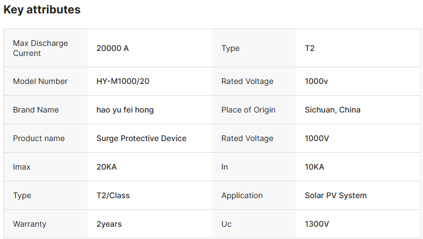Click the Sichuan, China value
Screen dimensions: 423x239
coord(333,110)
